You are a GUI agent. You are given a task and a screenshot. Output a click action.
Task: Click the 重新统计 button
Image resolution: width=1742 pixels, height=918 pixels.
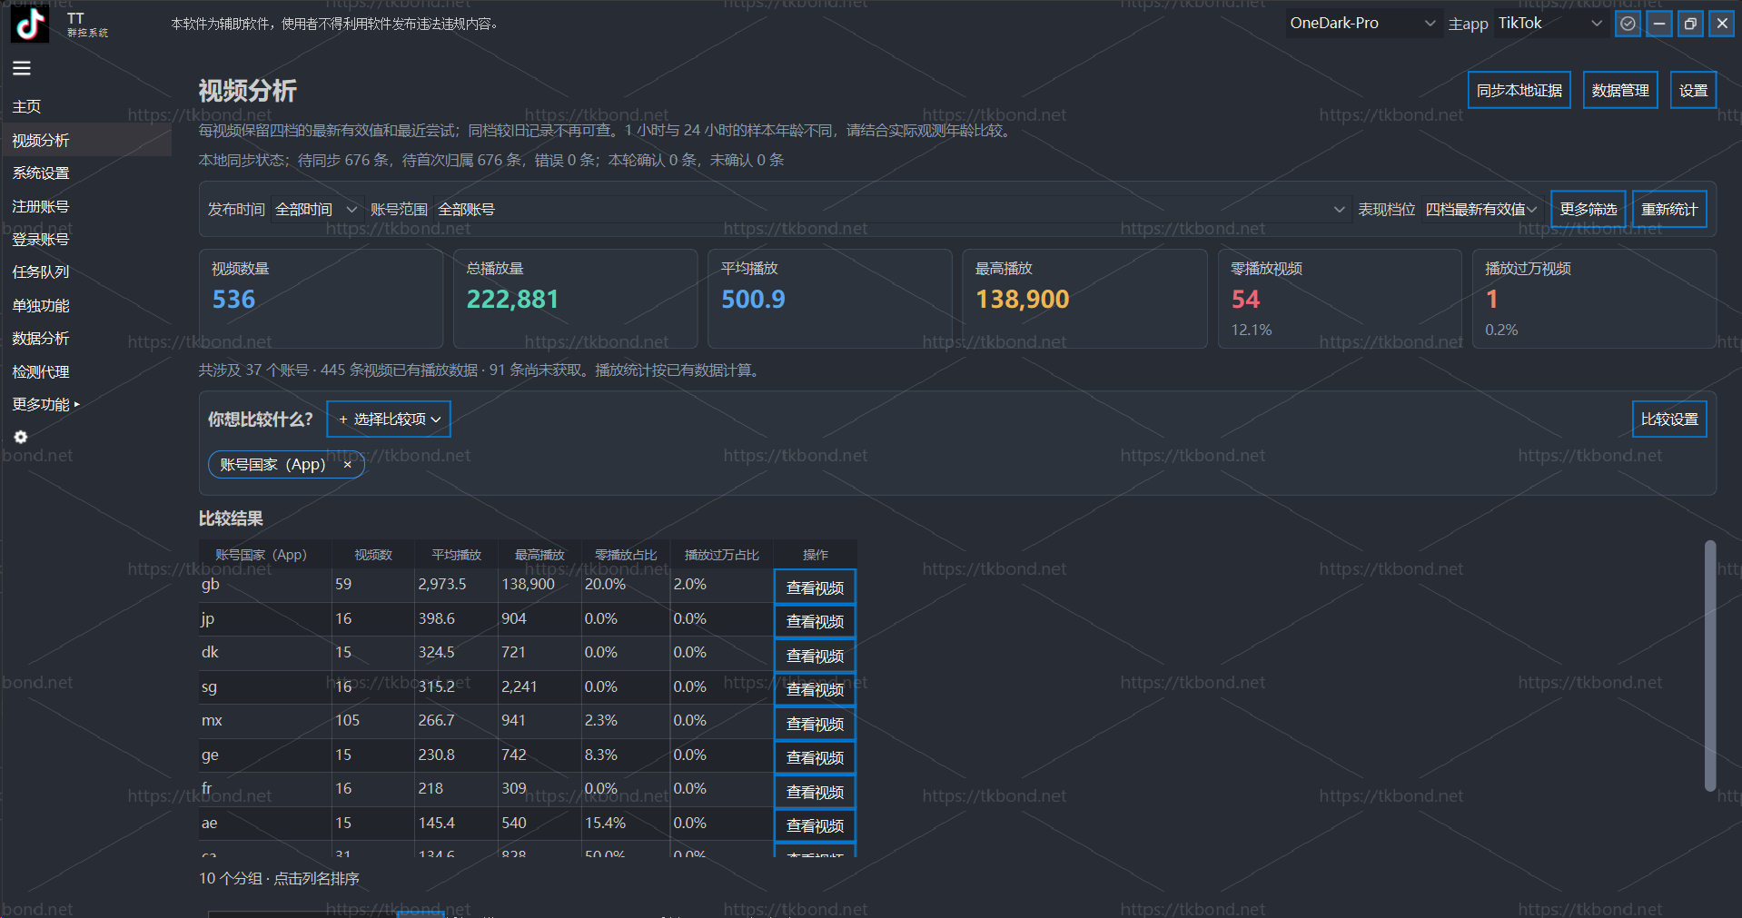(1669, 209)
